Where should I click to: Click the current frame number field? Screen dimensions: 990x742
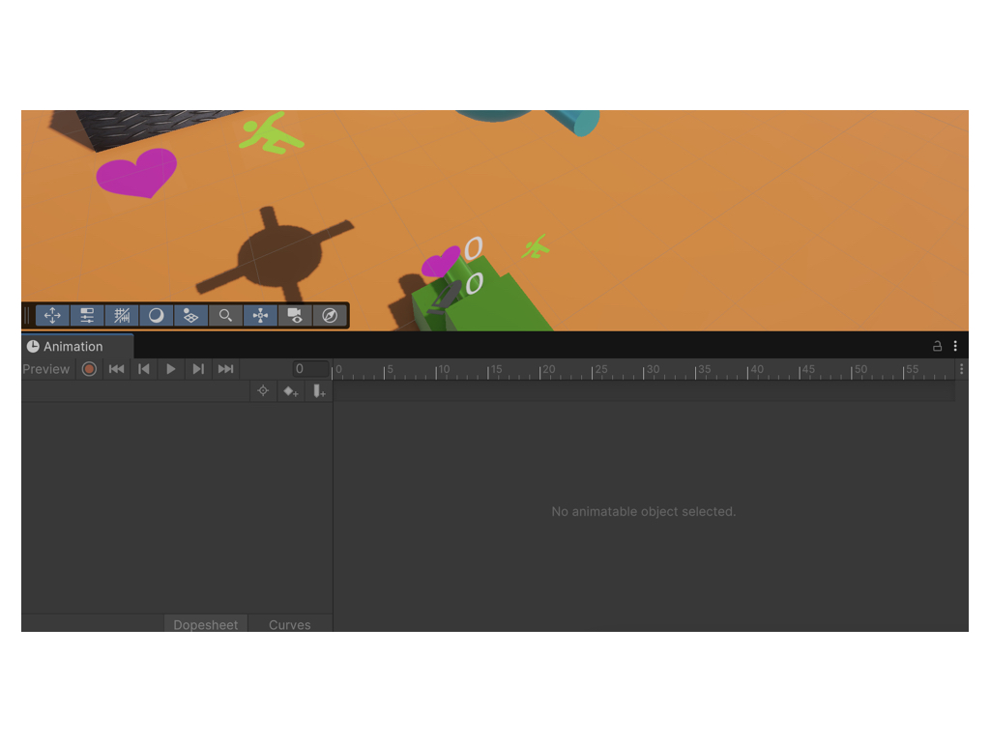click(310, 369)
